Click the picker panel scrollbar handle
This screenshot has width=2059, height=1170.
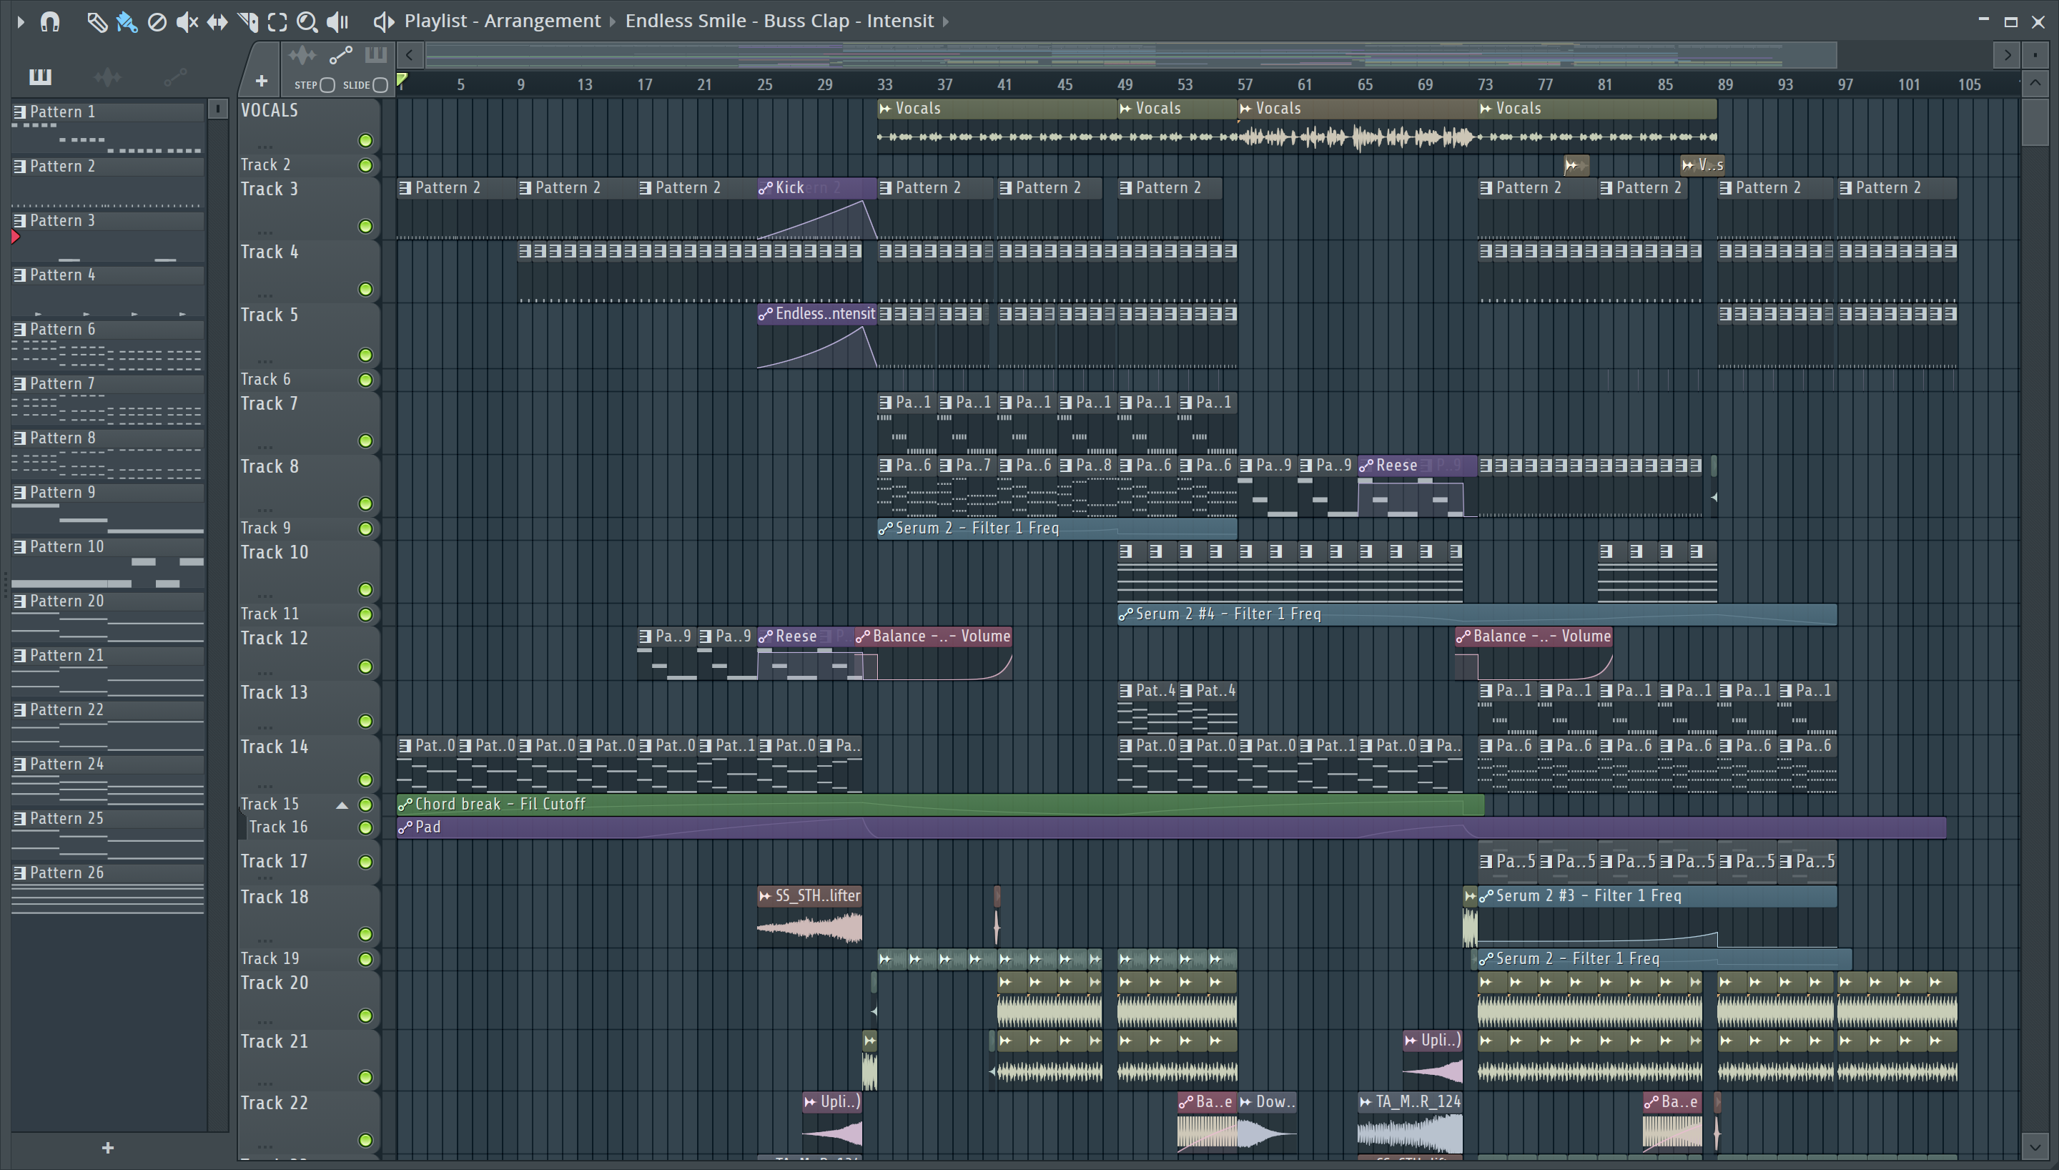tap(217, 109)
